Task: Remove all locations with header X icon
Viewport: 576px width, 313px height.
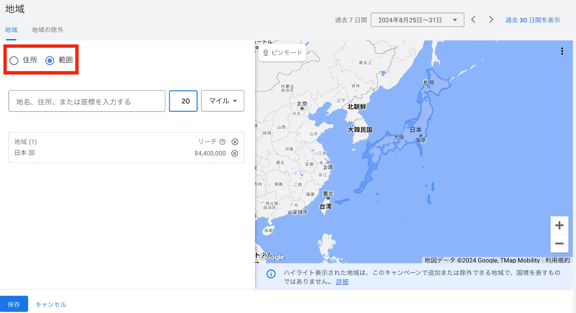Action: (235, 142)
